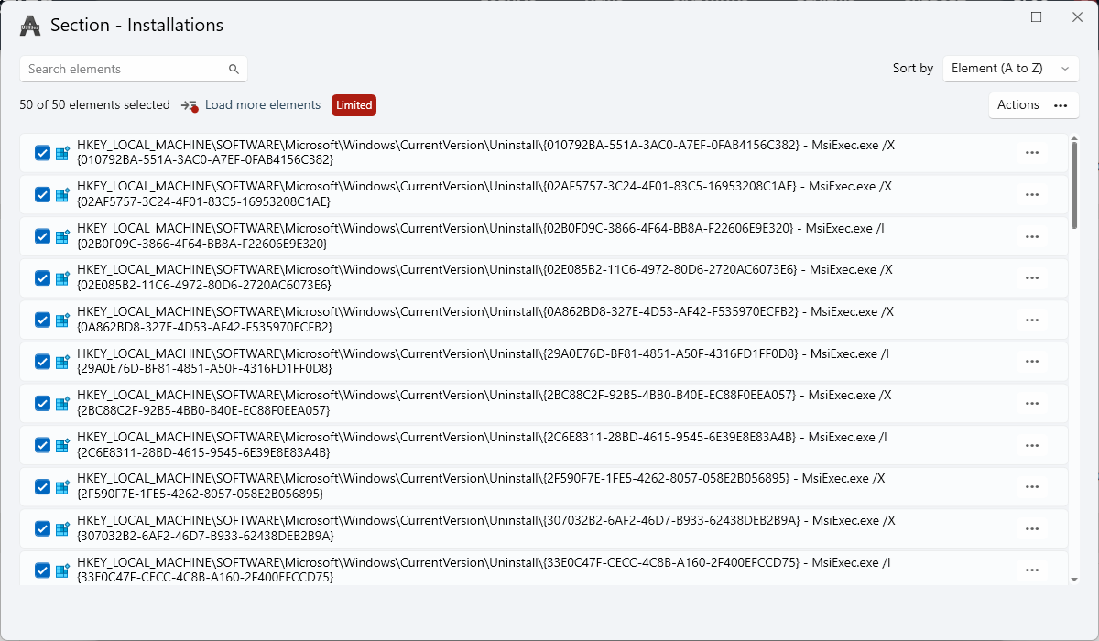Open more options for {02E085B2 row

coord(1032,278)
